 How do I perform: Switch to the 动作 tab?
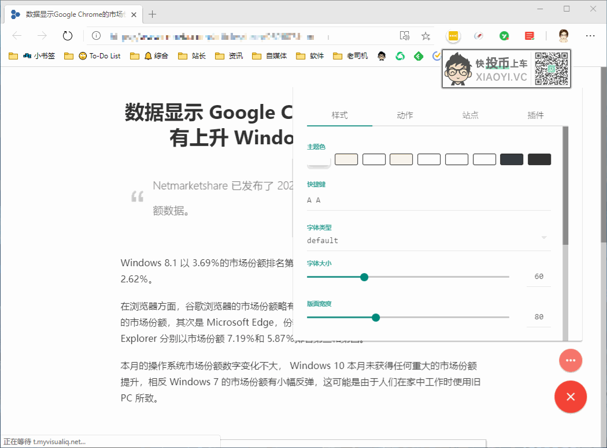tap(405, 115)
